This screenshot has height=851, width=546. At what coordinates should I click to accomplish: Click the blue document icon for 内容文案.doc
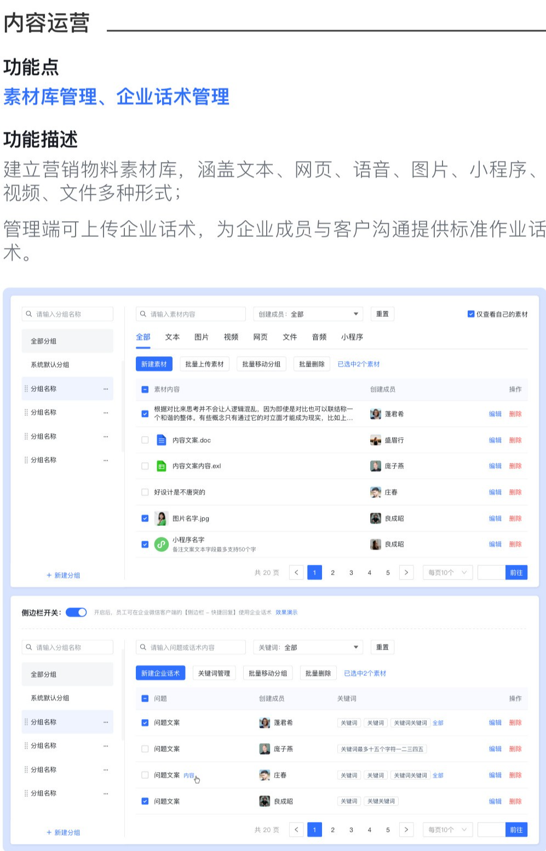tap(161, 440)
